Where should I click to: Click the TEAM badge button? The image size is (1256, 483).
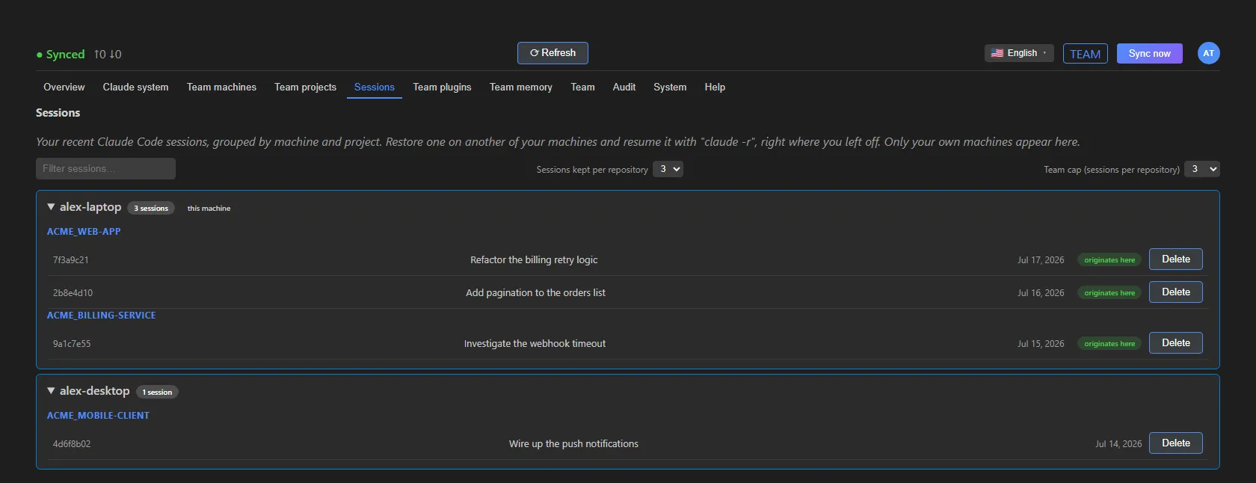coord(1085,54)
